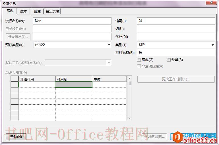Toggle the 非活动资源(V) checkbox
Screen dimensions: 219x145
pos(139,66)
